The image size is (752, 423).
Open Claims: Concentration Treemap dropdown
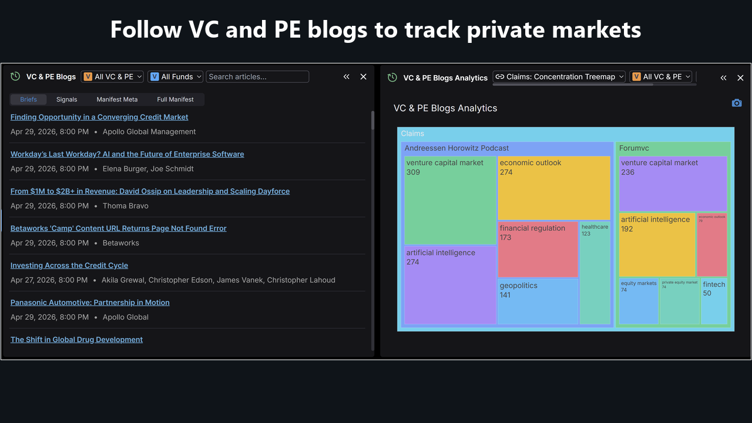(x=559, y=76)
